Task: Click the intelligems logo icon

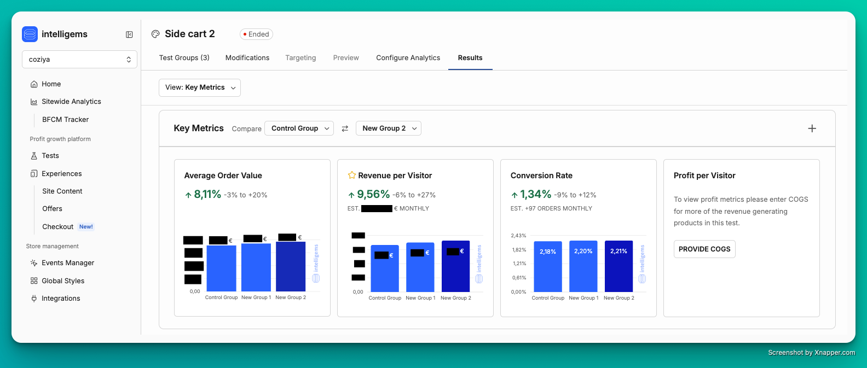Action: coord(30,34)
